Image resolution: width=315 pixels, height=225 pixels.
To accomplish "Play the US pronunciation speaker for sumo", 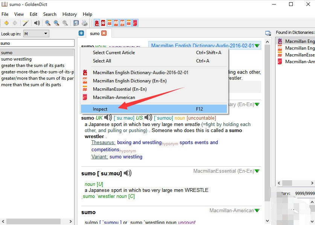I will pos(148,117).
